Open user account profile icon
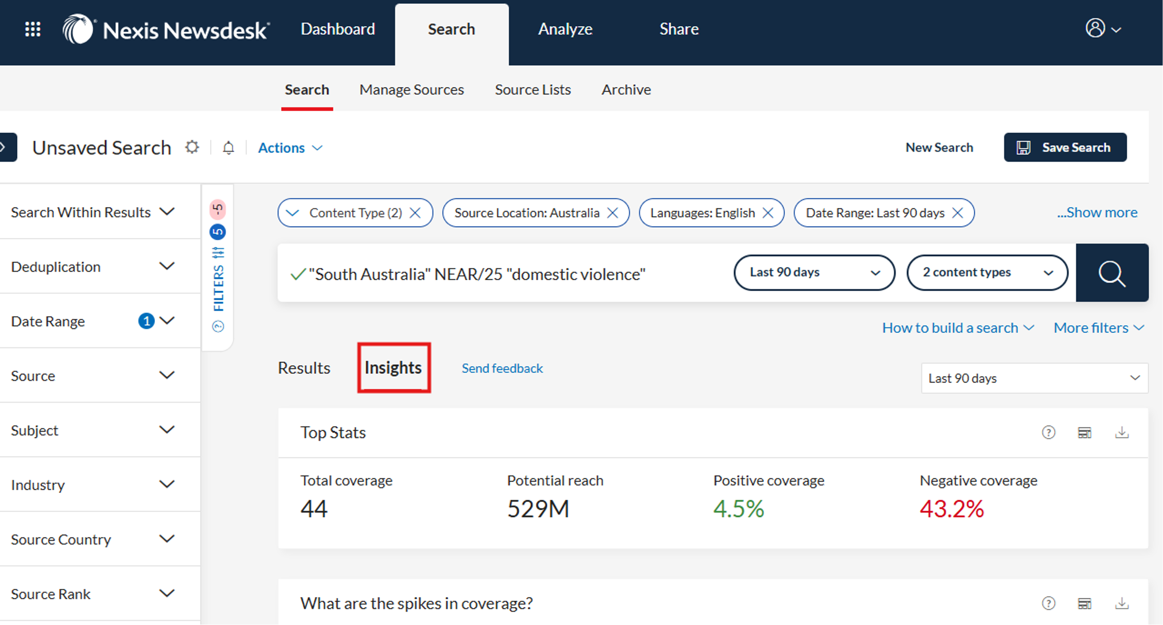Viewport: 1163px width, 625px height. [x=1095, y=28]
